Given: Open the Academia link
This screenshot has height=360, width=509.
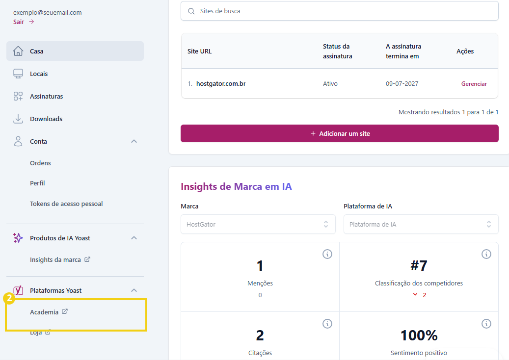Looking at the screenshot, I should point(44,312).
